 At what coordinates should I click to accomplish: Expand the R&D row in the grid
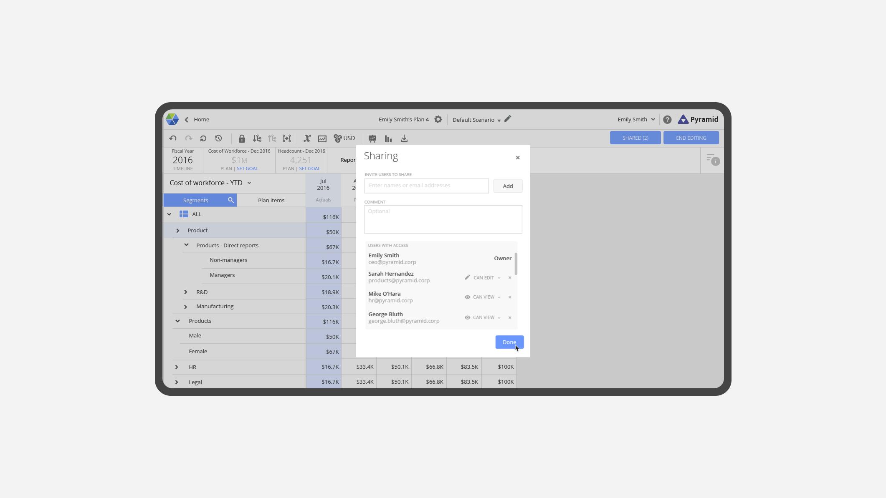pos(186,292)
